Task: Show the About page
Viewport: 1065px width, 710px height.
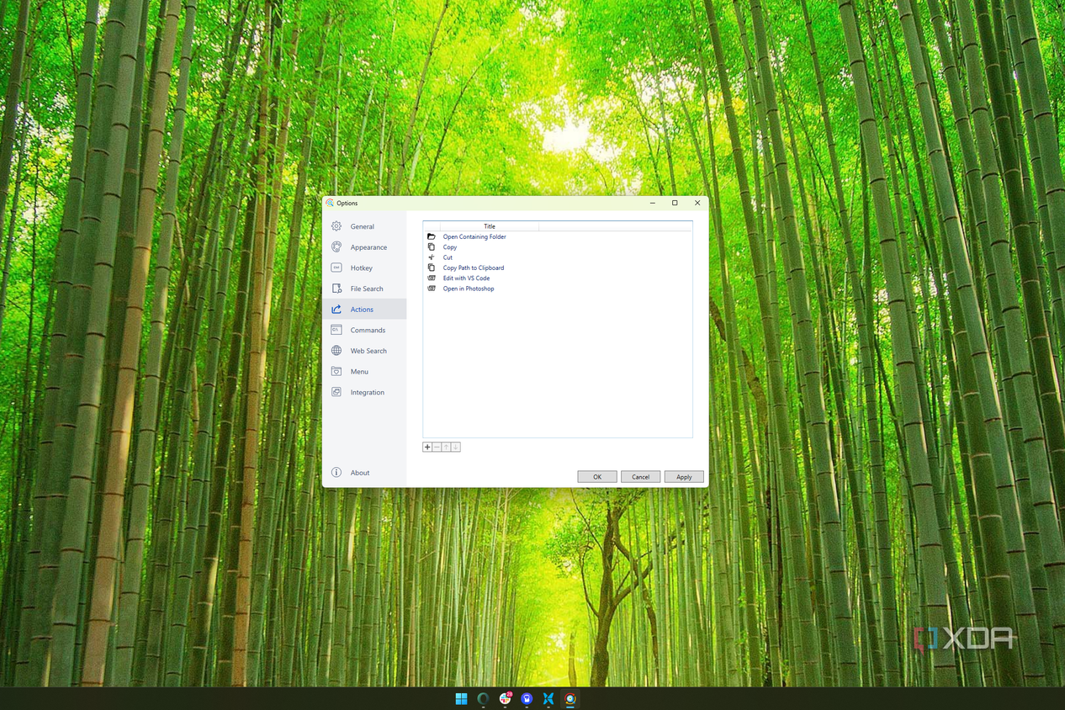Action: pyautogui.click(x=363, y=473)
